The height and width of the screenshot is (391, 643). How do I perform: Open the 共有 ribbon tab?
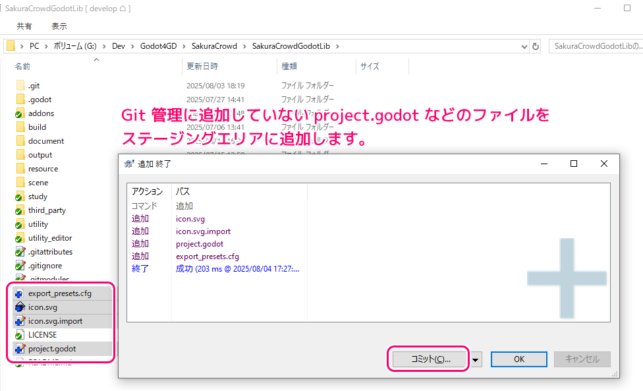coord(24,26)
